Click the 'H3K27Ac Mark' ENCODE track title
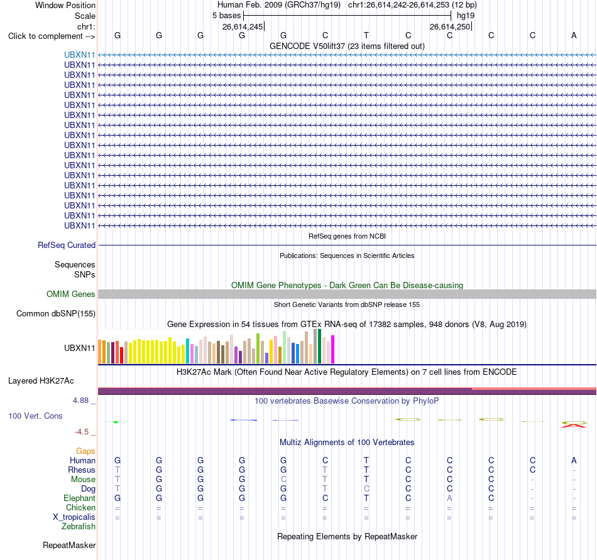This screenshot has height=560, width=597. (347, 372)
